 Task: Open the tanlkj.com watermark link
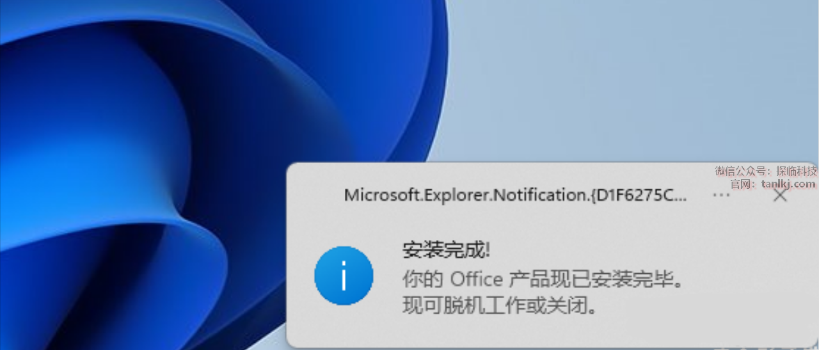[x=789, y=184]
